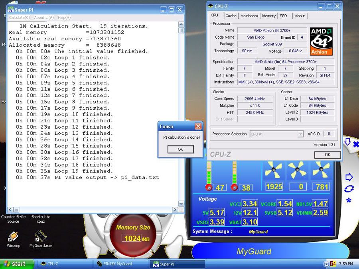
Task: Click the 12V reading 12.1 in MyGuard
Action: (x=250, y=212)
